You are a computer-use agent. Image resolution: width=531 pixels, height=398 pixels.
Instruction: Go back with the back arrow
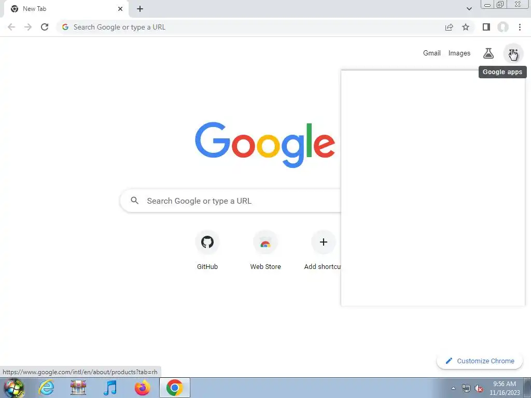(x=11, y=27)
